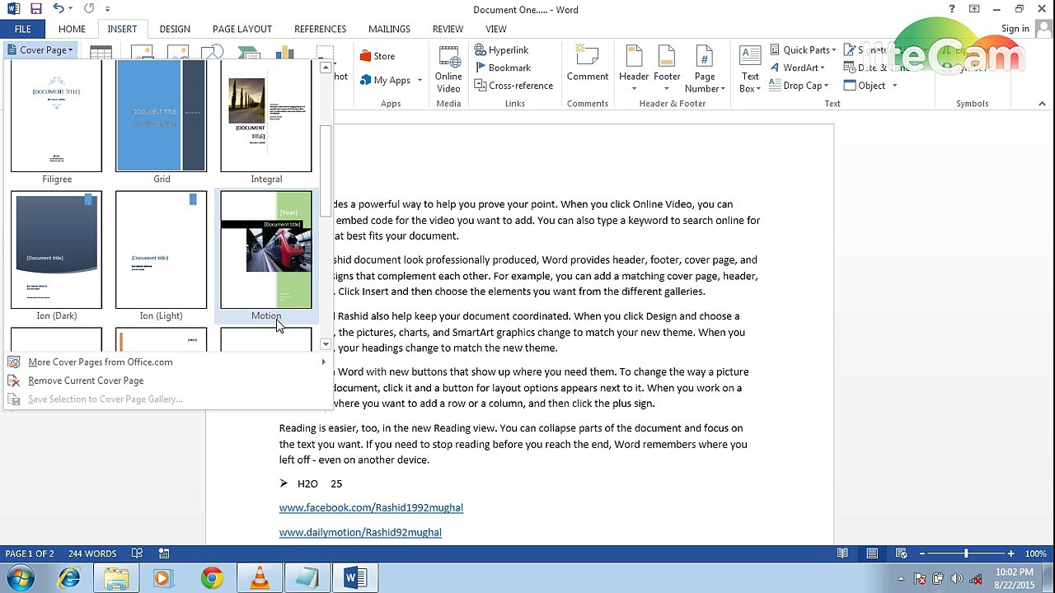Add a new Comment
The height and width of the screenshot is (593, 1055).
588,63
